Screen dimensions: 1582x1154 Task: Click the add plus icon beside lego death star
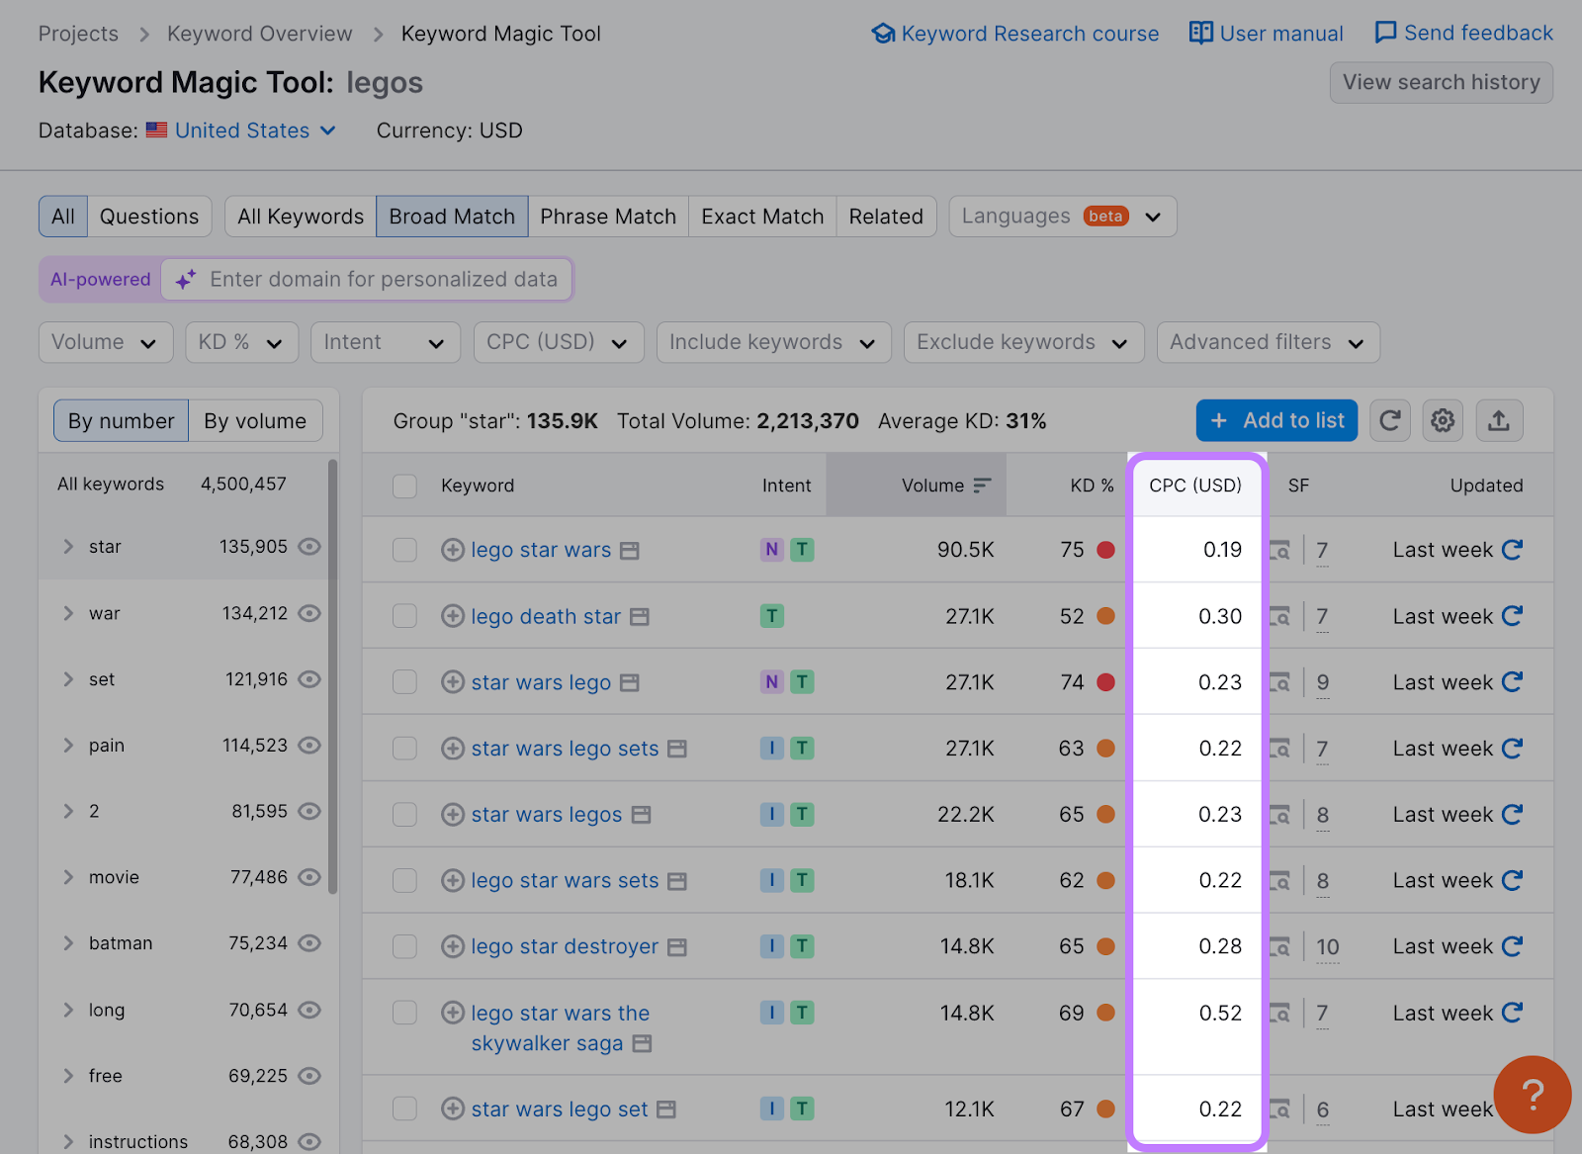click(x=453, y=616)
